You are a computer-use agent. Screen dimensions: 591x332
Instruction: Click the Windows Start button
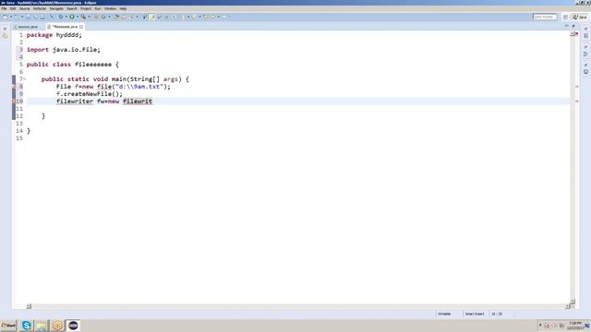click(x=8, y=326)
